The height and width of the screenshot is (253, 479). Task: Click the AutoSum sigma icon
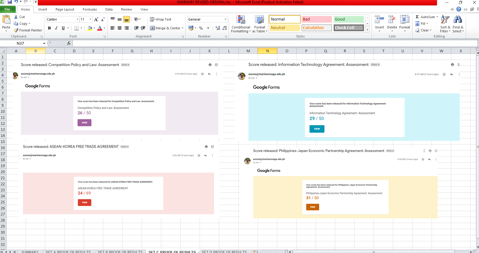tap(417, 17)
